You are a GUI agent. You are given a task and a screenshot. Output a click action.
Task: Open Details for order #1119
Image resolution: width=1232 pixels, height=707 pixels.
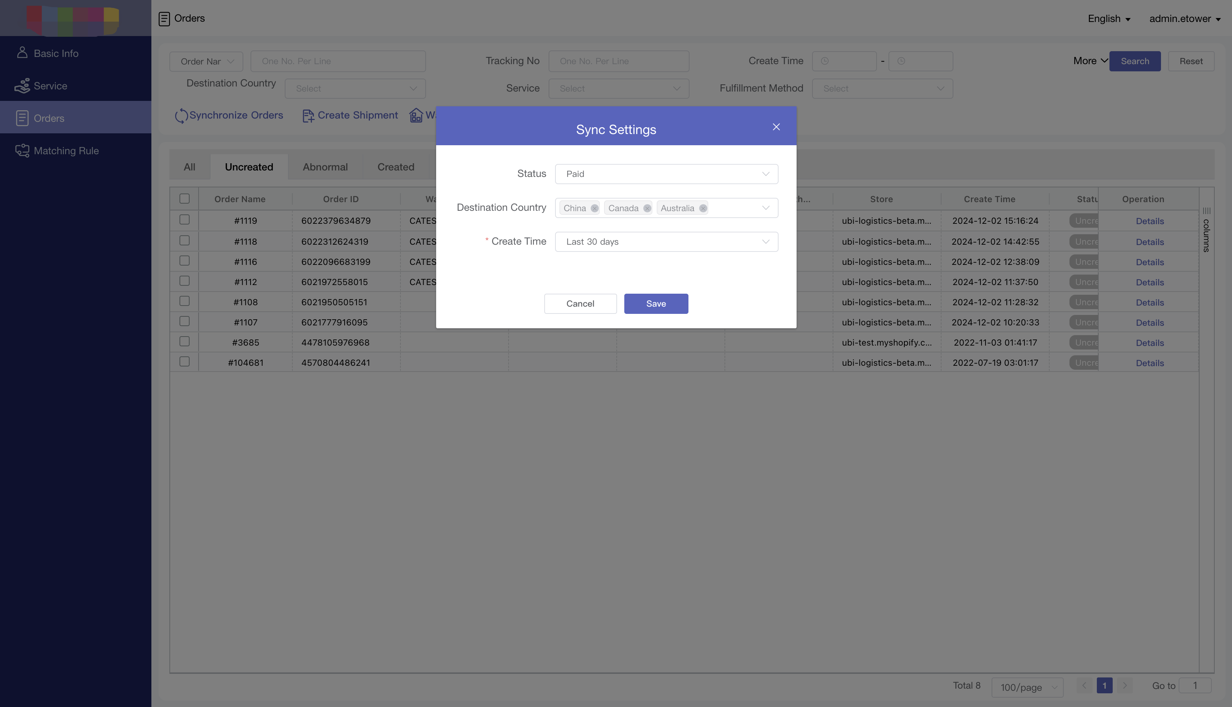pos(1149,221)
